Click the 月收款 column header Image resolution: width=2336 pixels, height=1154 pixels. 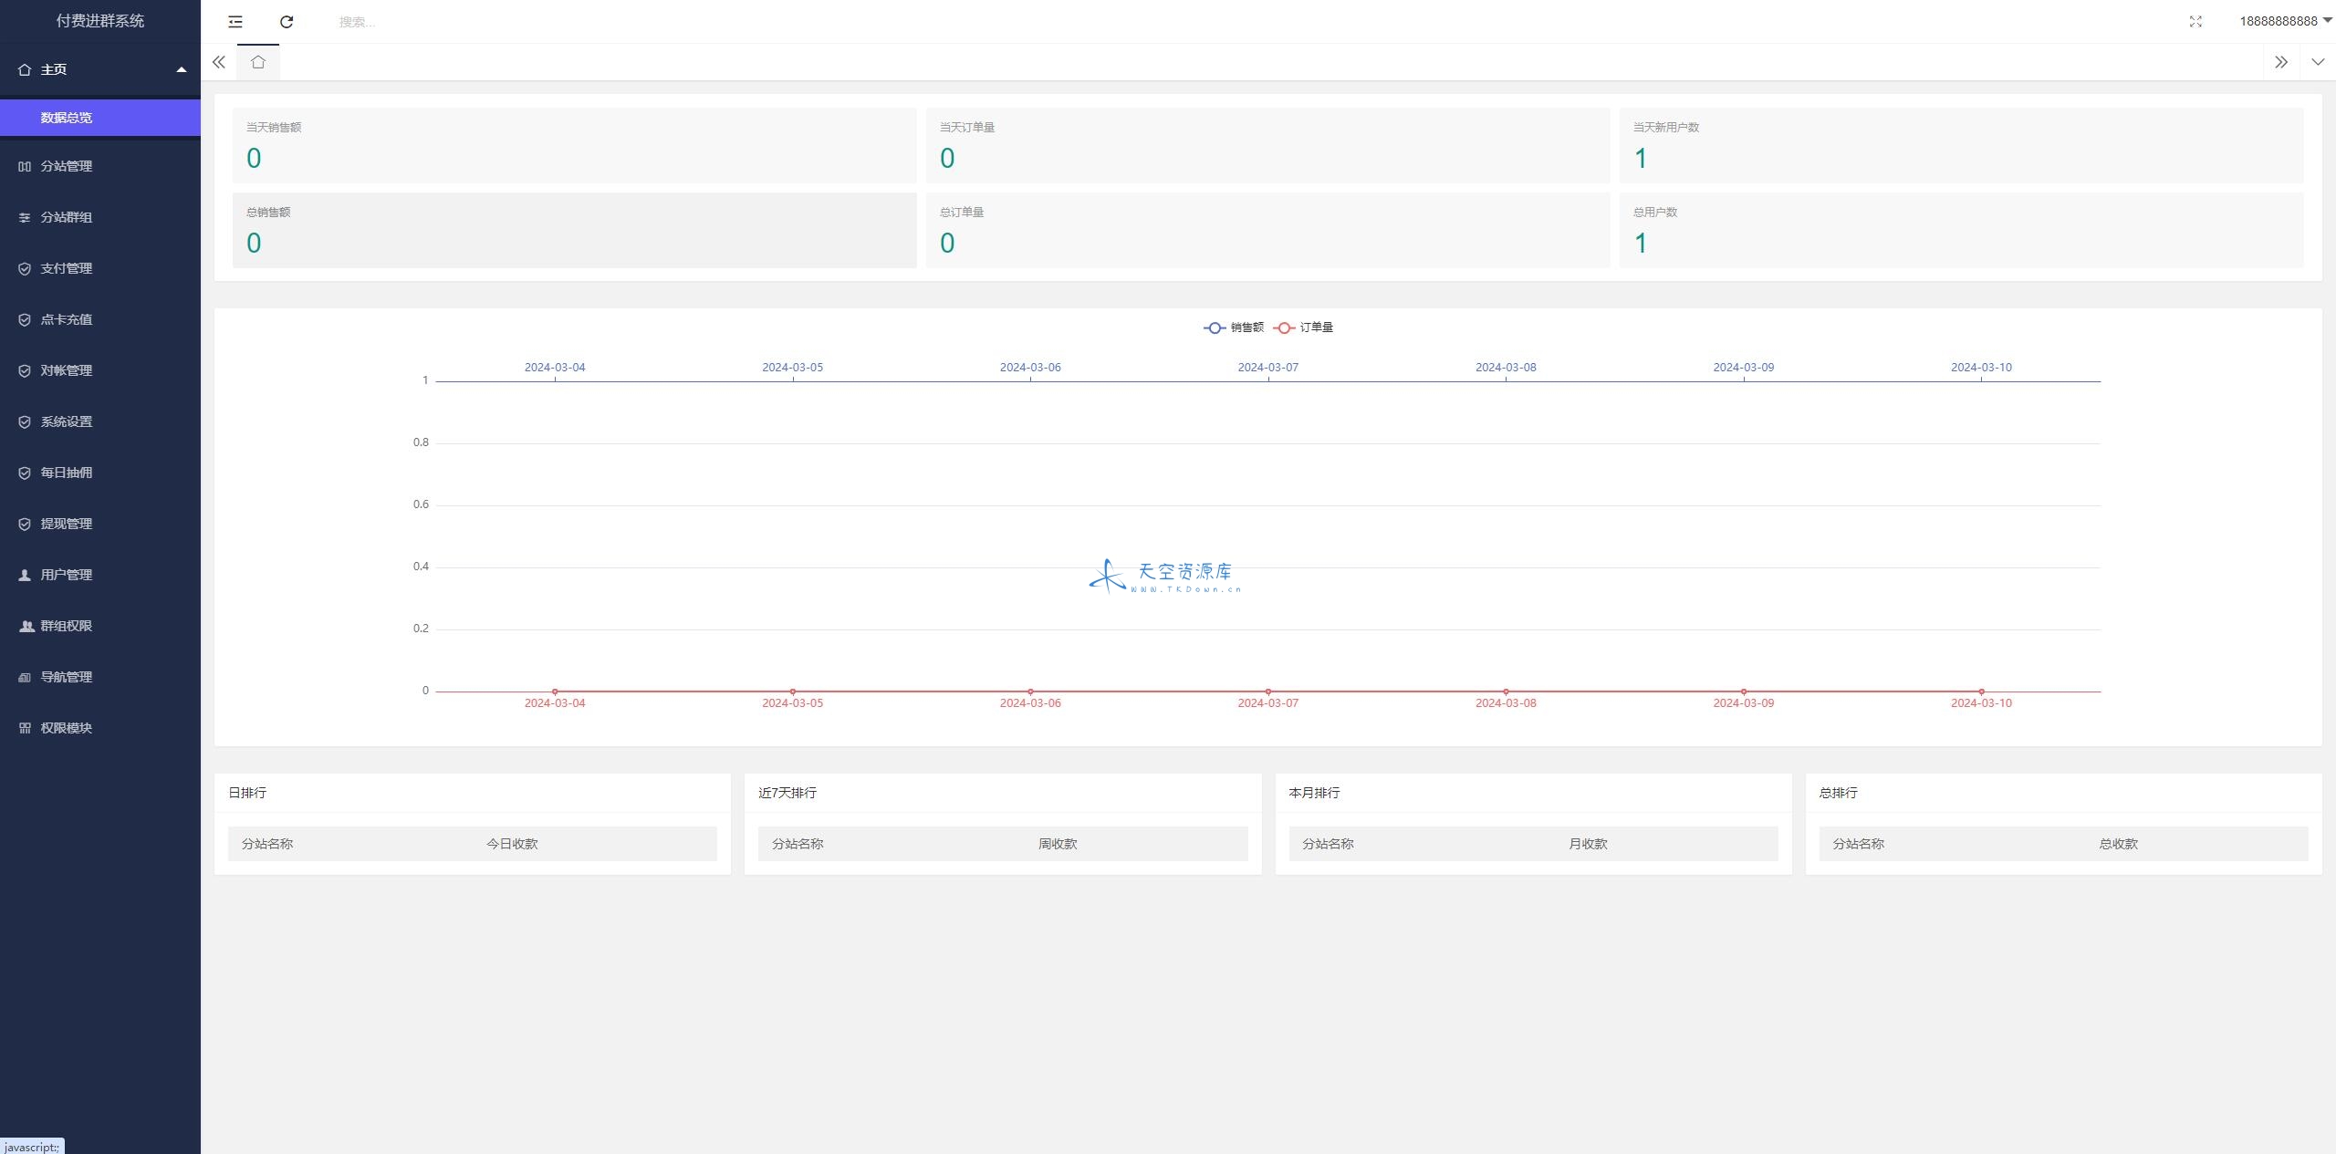pyautogui.click(x=1588, y=844)
